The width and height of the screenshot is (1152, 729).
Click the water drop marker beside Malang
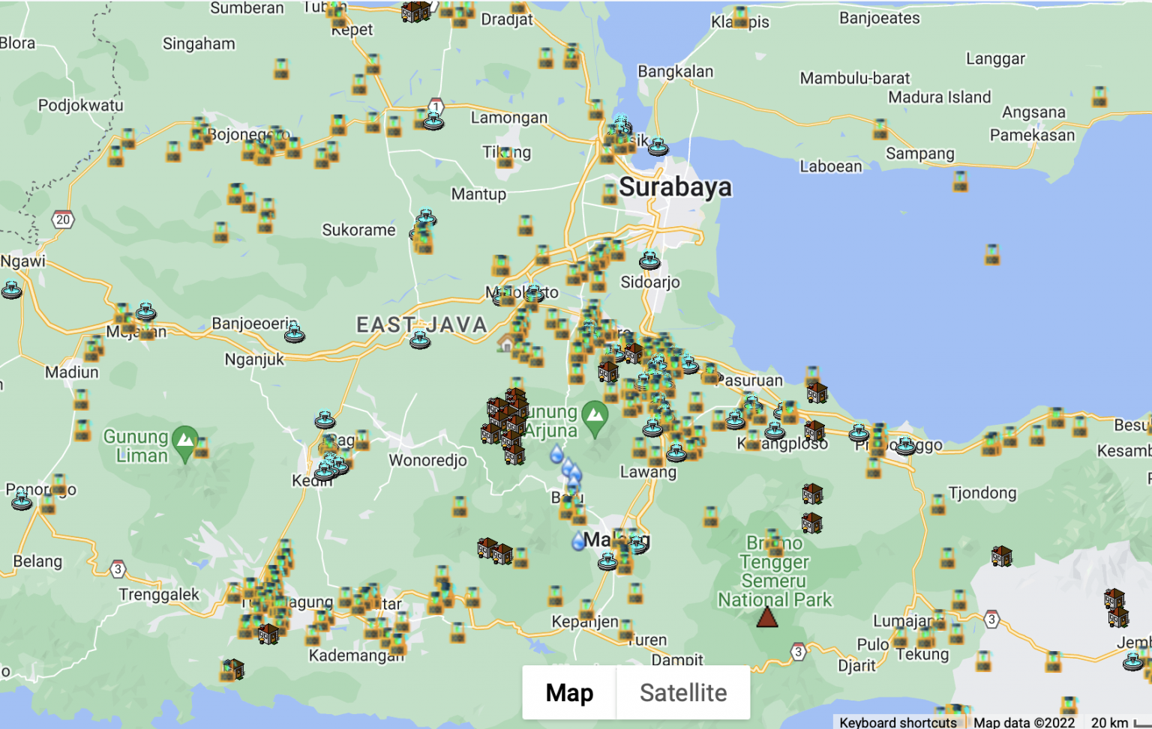click(577, 541)
